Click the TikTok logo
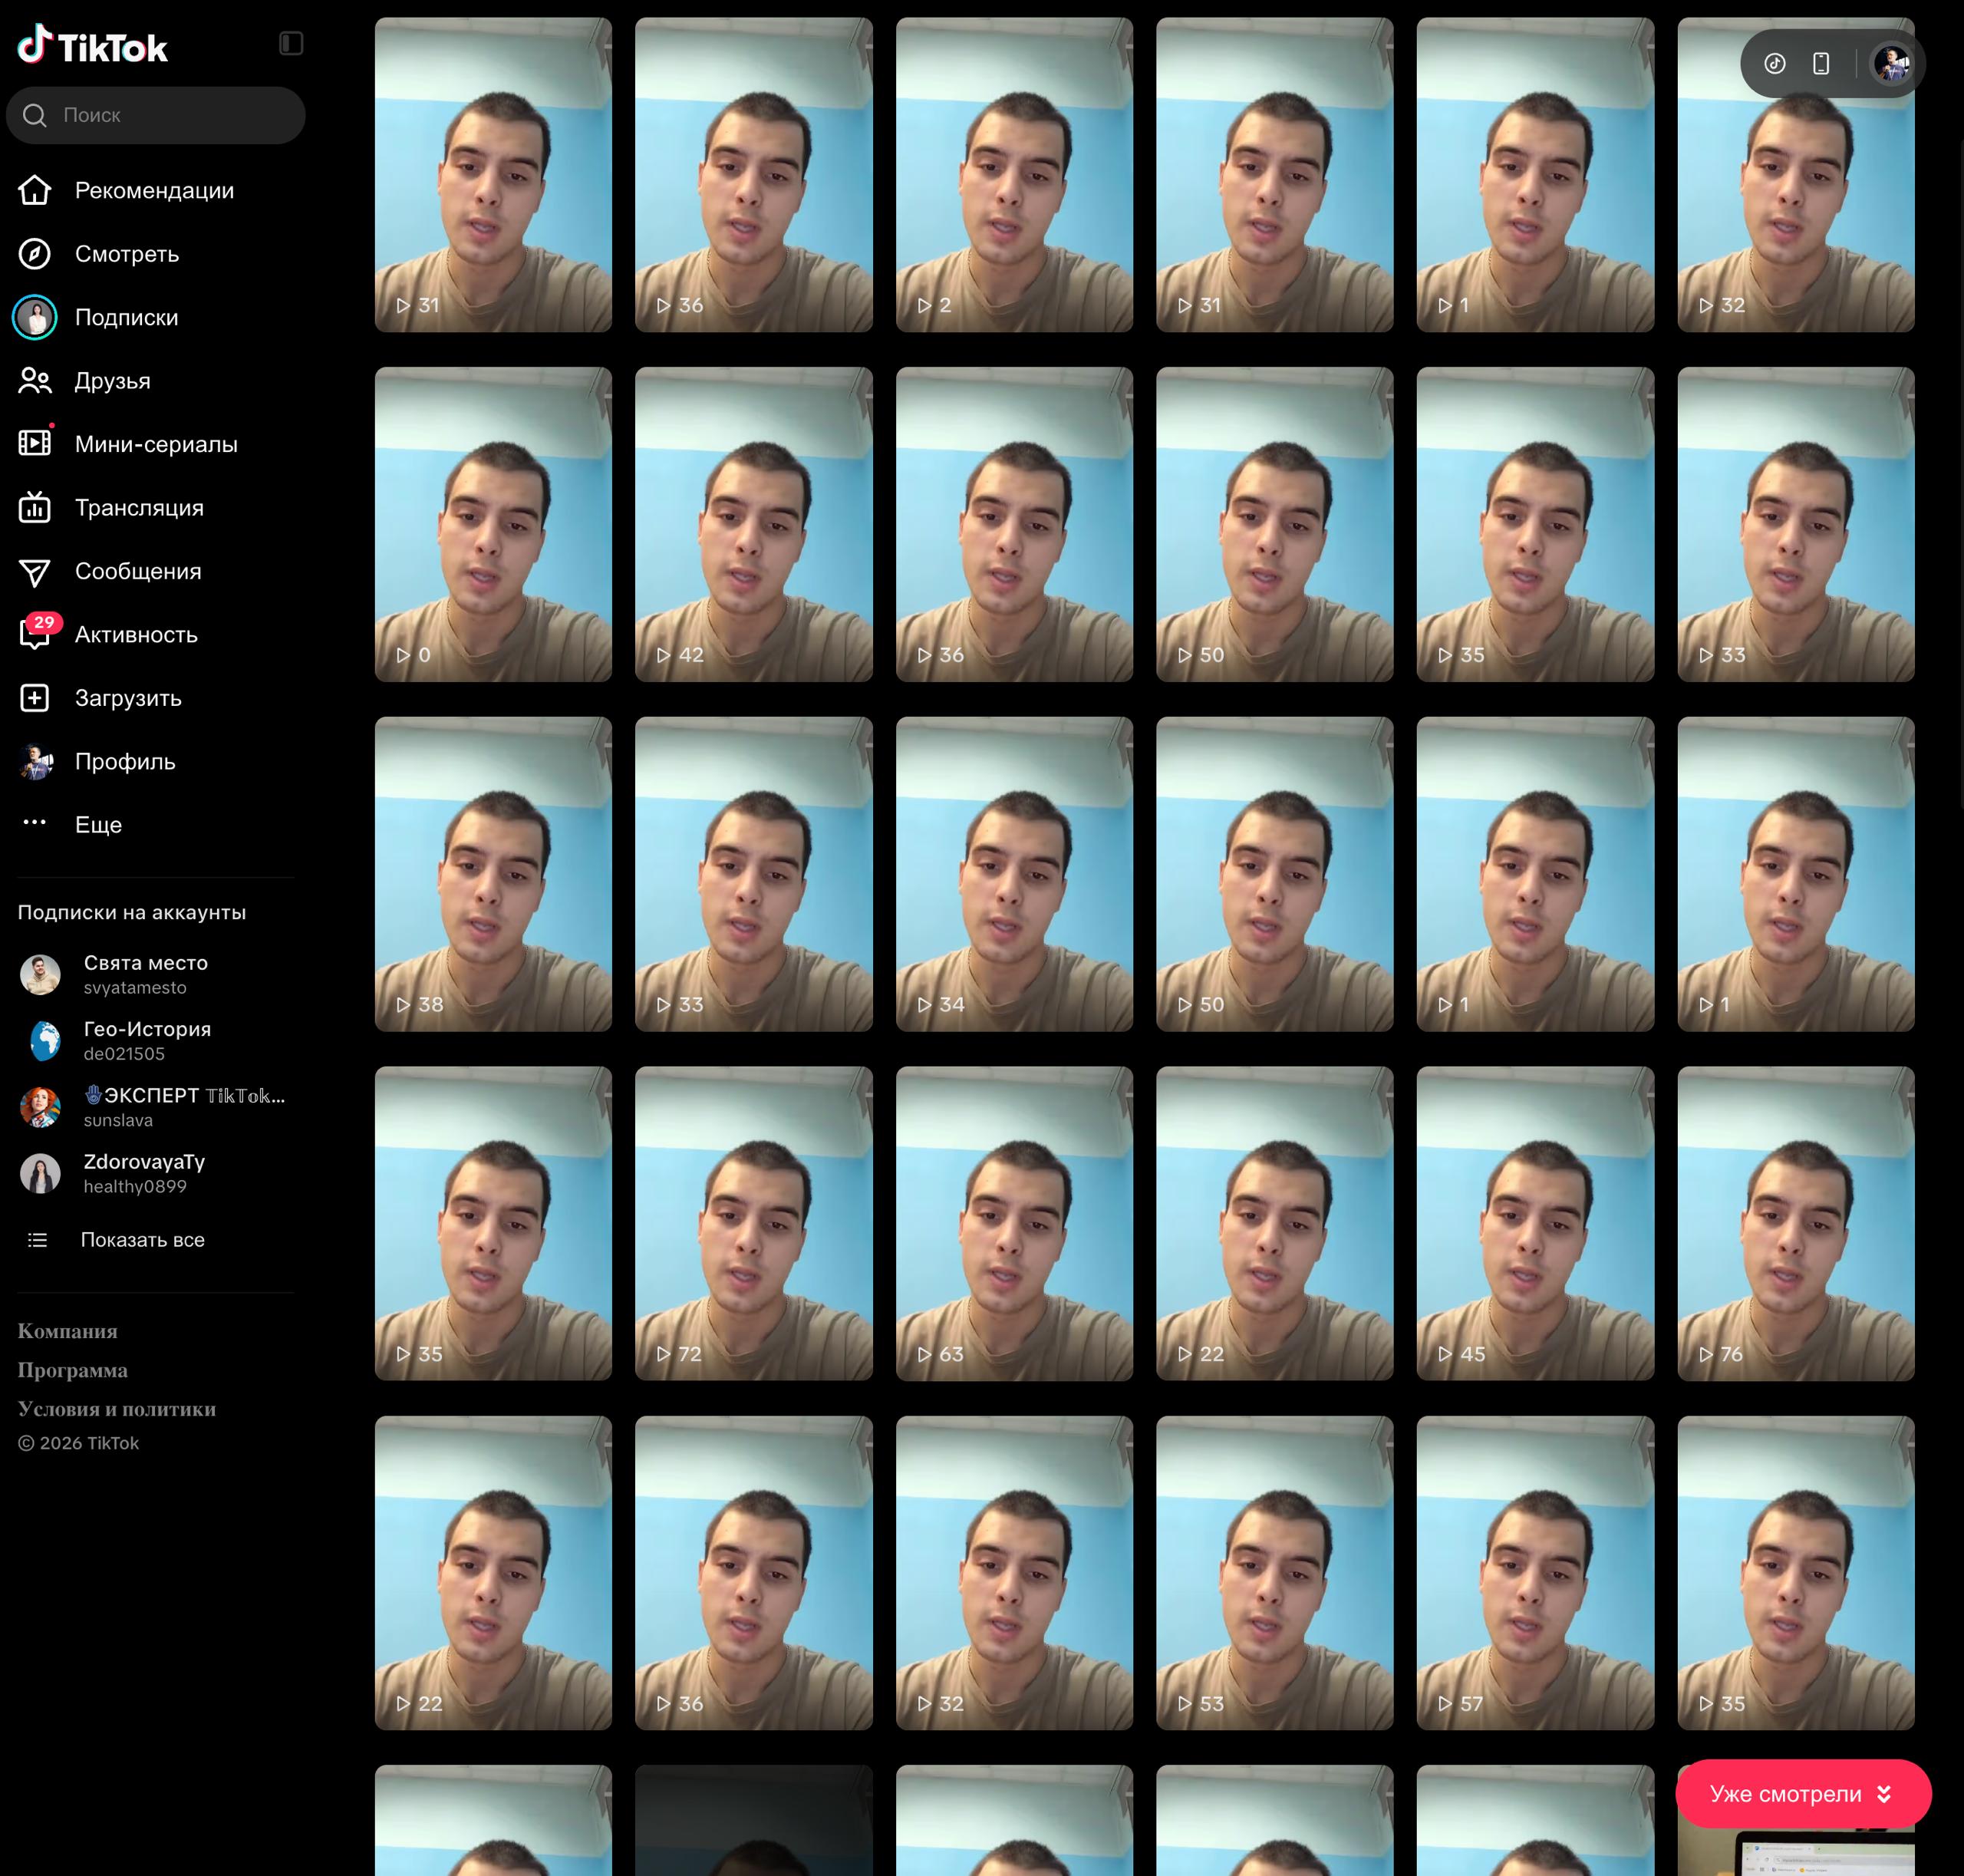This screenshot has width=1964, height=1876. 92,45
